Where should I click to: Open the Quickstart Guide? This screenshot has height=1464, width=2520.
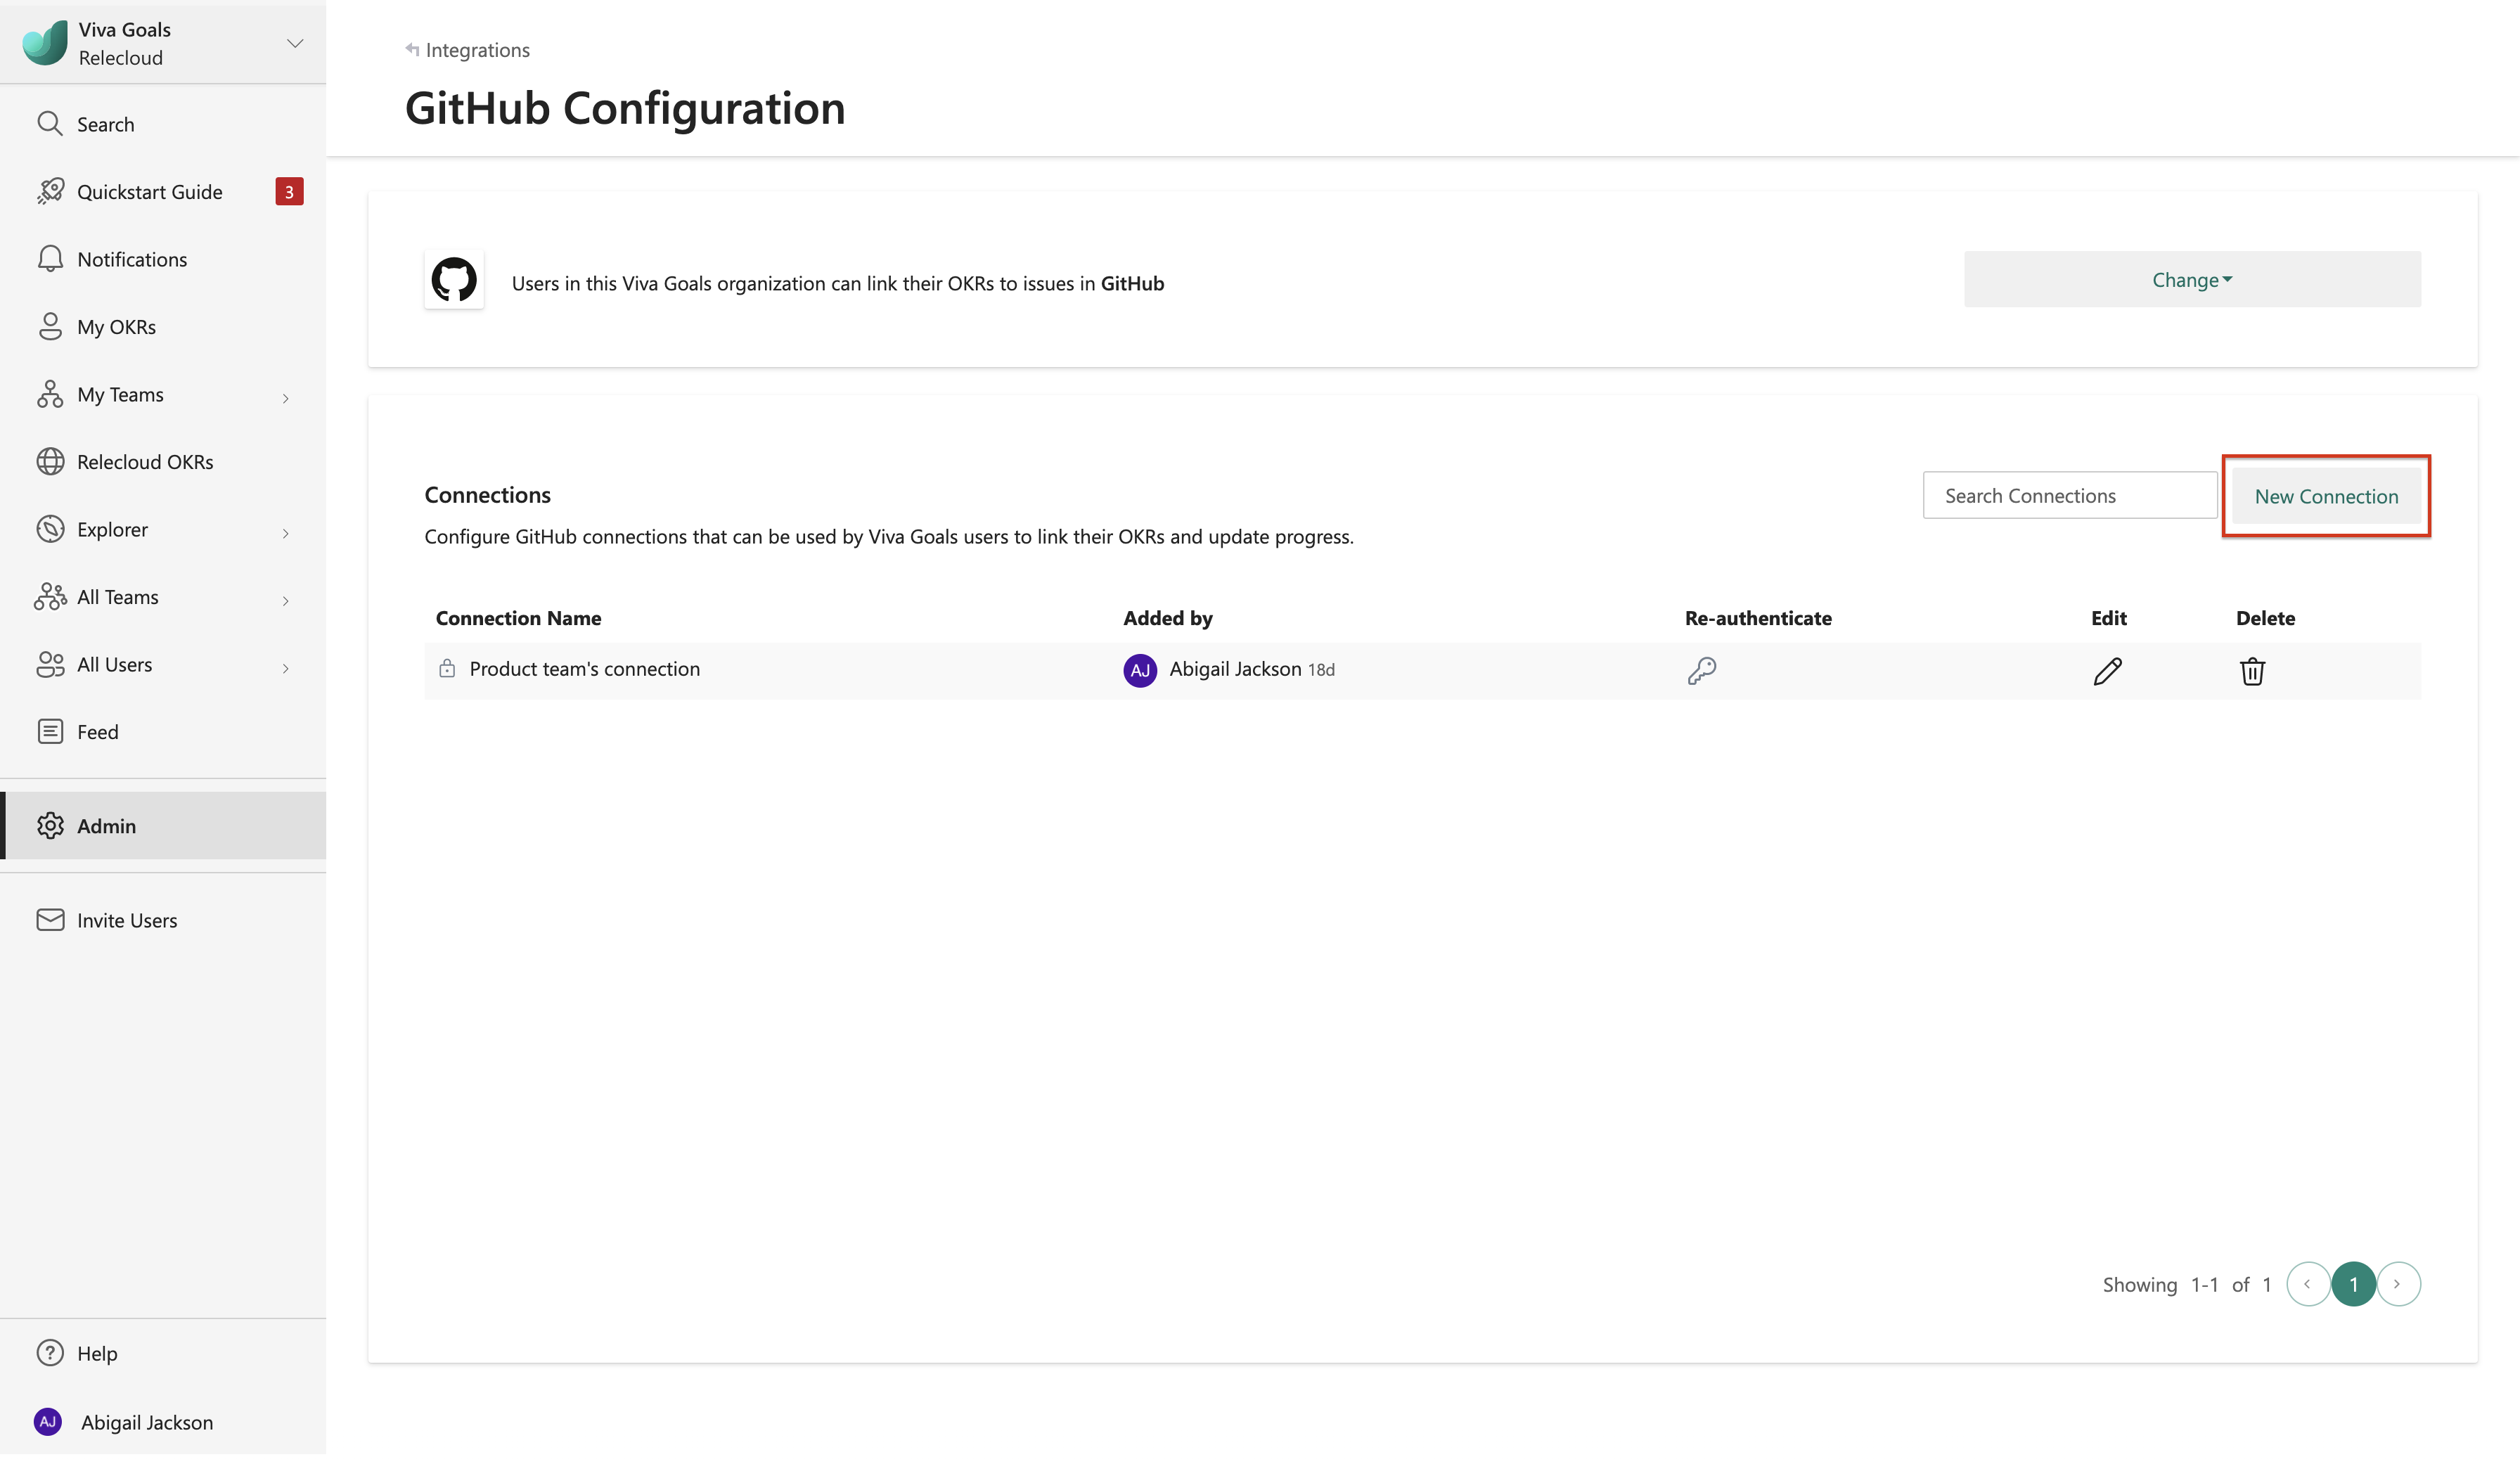149,192
